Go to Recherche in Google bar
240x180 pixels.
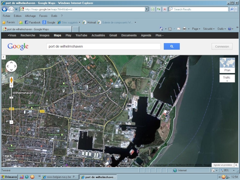(28, 35)
